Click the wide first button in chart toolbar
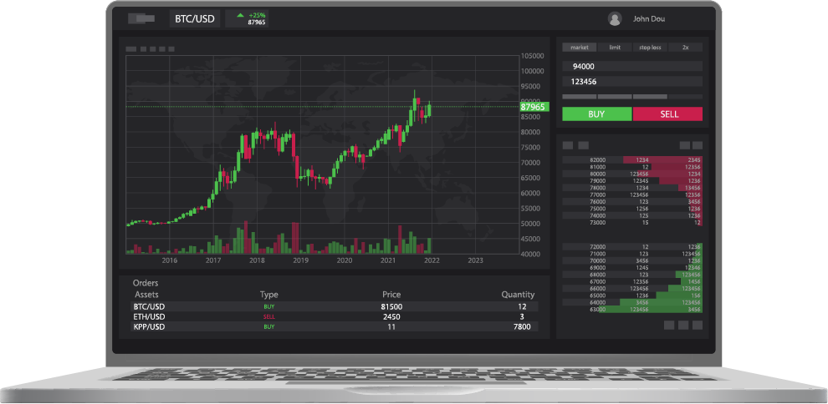This screenshot has height=404, width=828. pos(131,49)
